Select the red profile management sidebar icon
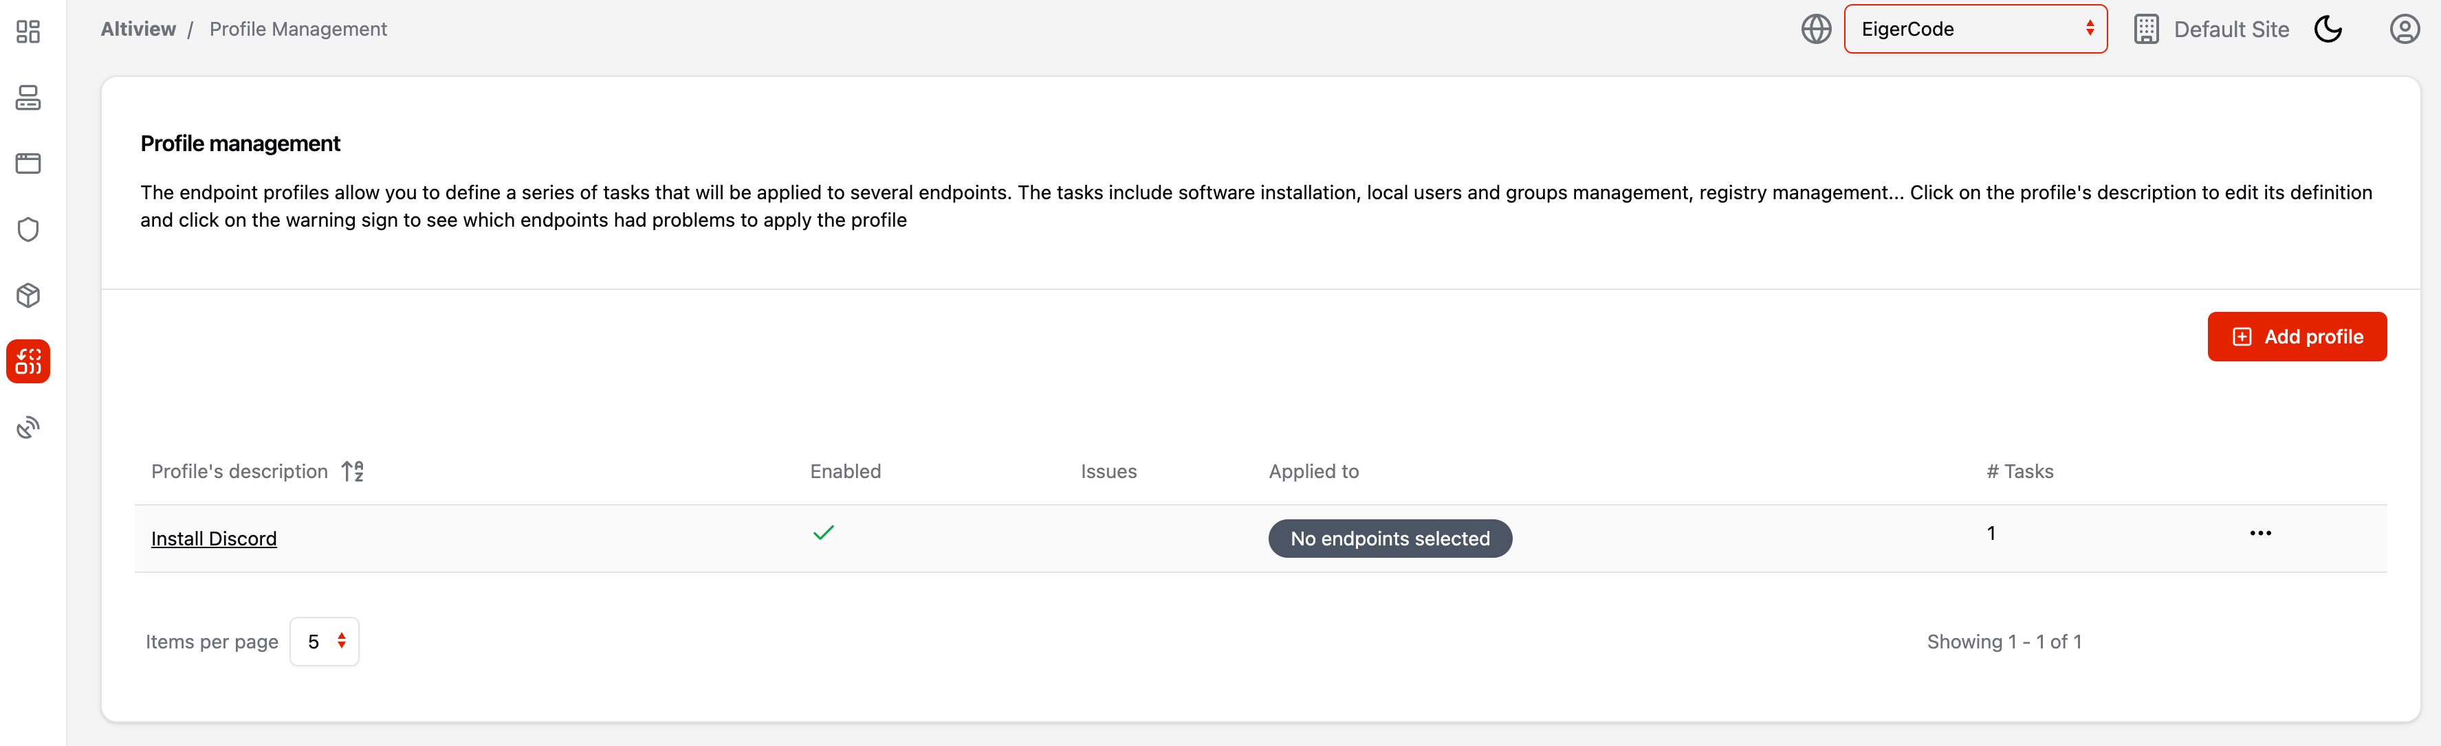 point(28,361)
